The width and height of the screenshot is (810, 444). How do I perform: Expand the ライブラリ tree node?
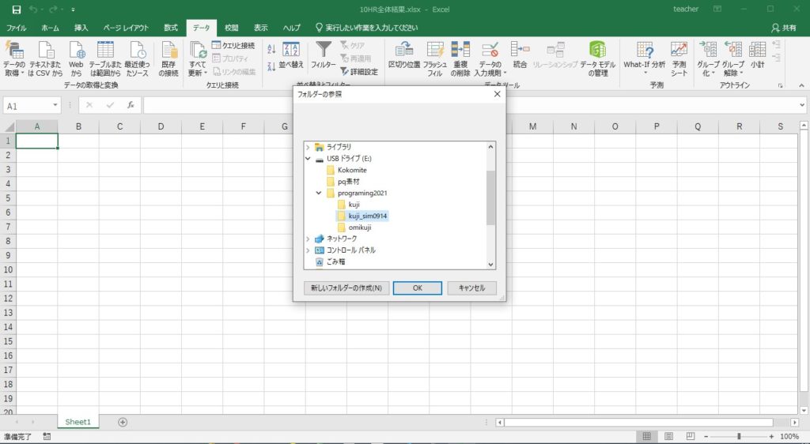[x=308, y=147]
